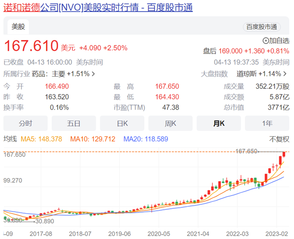Click the +4.090 +2.50% change value
Image resolution: width=294 pixels, height=239 pixels.
104,48
